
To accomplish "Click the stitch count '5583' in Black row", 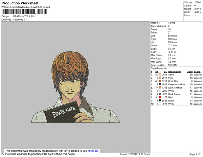I will (x=164, y=100).
